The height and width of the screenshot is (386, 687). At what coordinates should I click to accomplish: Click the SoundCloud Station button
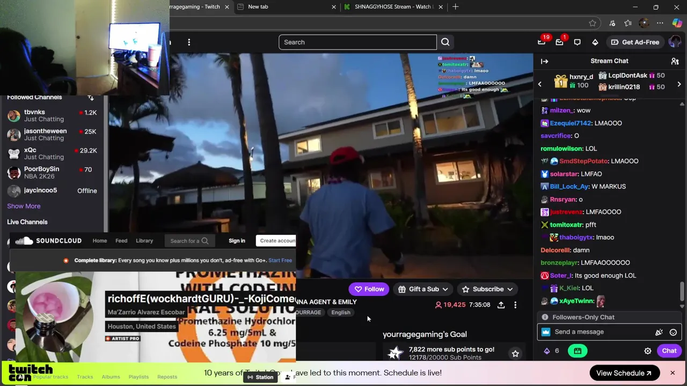point(260,377)
